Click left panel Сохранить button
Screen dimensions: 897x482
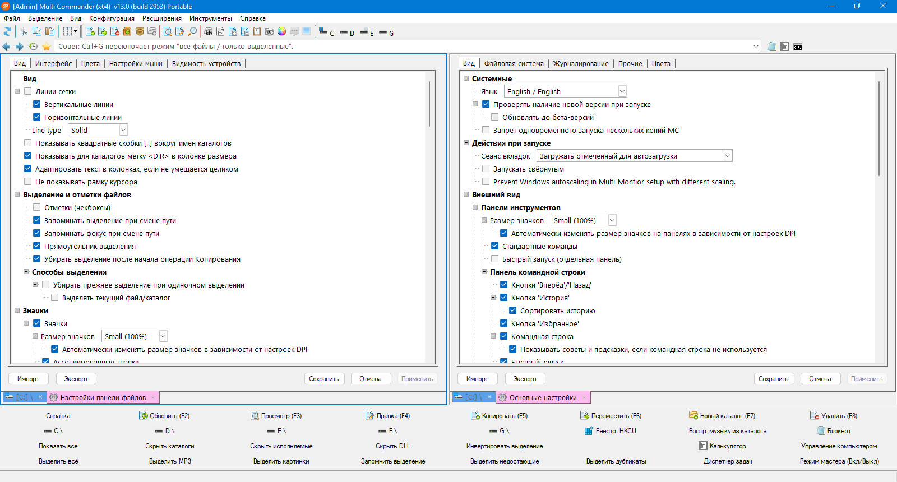[324, 379]
